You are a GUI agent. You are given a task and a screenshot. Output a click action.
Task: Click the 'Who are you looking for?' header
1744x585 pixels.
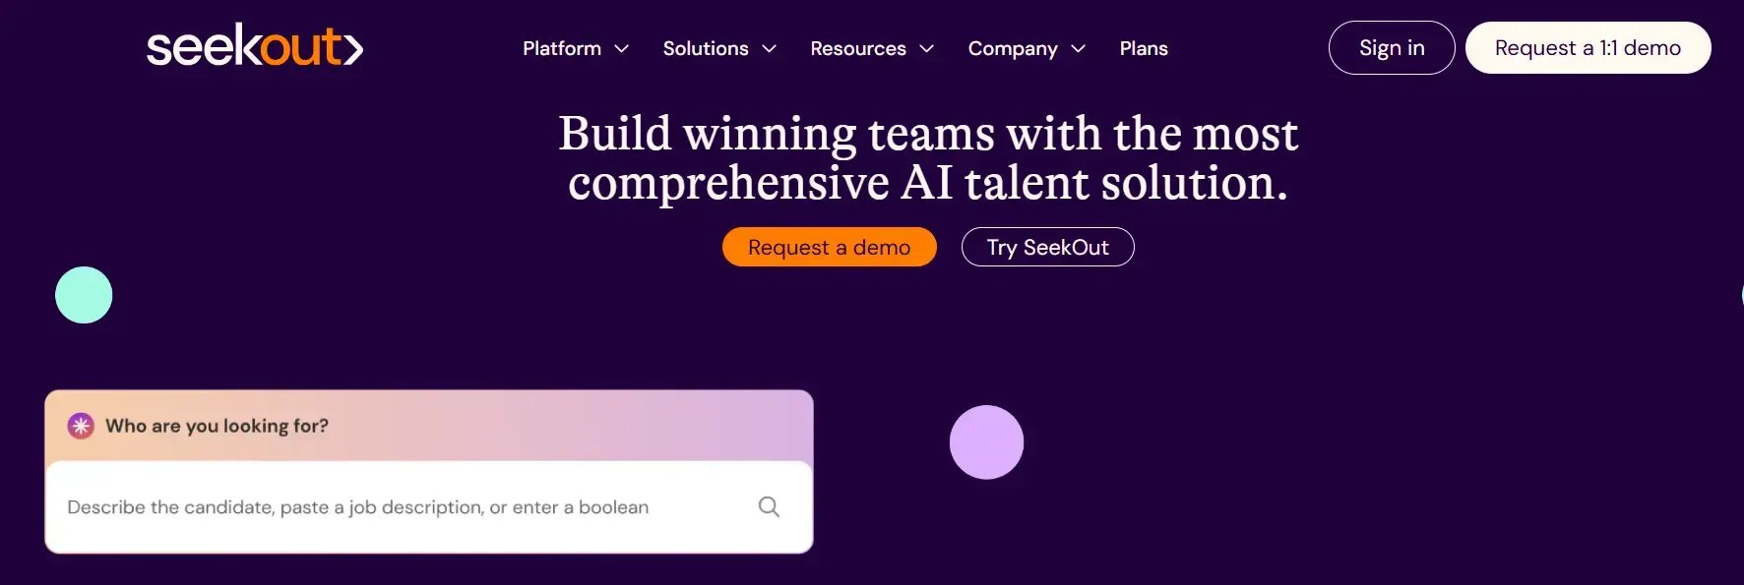pyautogui.click(x=217, y=426)
